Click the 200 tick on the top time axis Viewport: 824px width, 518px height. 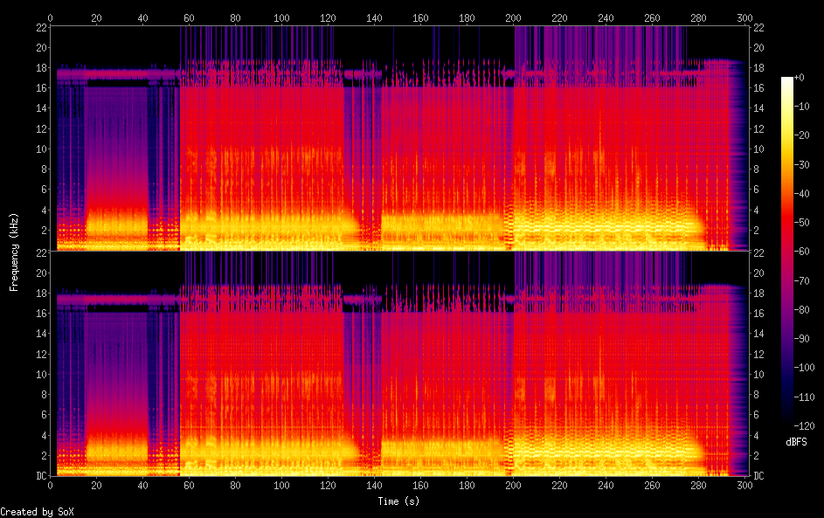(513, 17)
